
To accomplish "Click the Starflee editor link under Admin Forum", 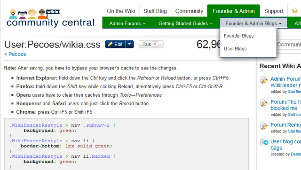I will pos(294,92).
